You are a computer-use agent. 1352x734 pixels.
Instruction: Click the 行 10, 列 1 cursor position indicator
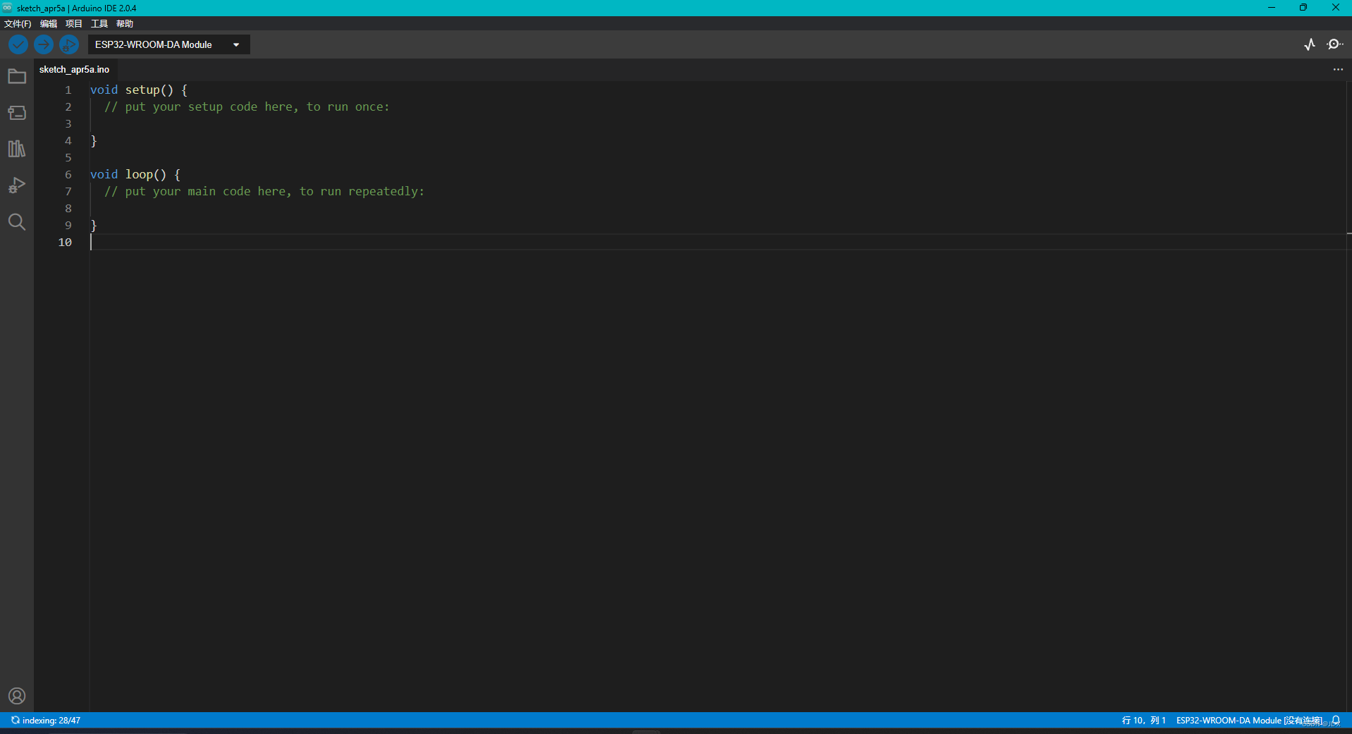tap(1143, 721)
